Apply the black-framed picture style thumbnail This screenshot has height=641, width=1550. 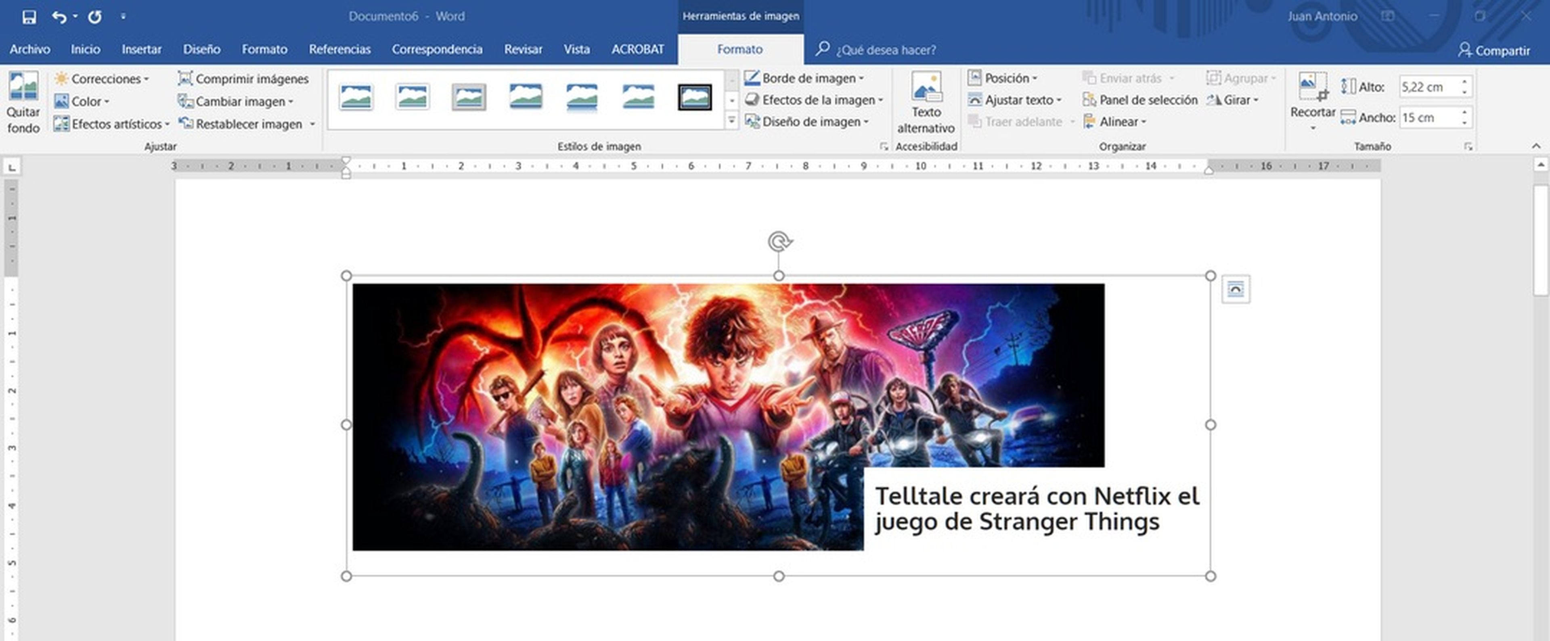[x=695, y=97]
